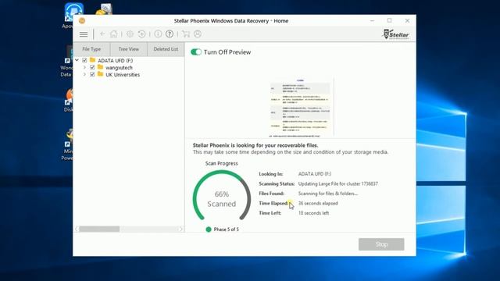Click the '18 seconds left' value

pyautogui.click(x=313, y=213)
